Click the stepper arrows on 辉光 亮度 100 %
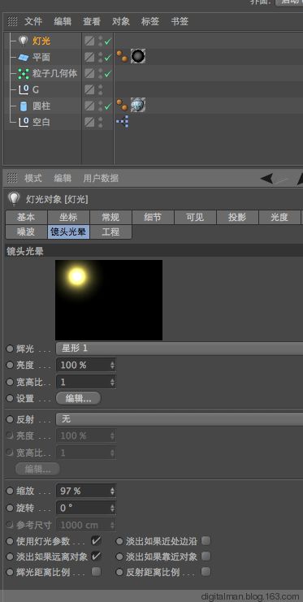Viewport: 303px width, 602px height. coord(112,365)
